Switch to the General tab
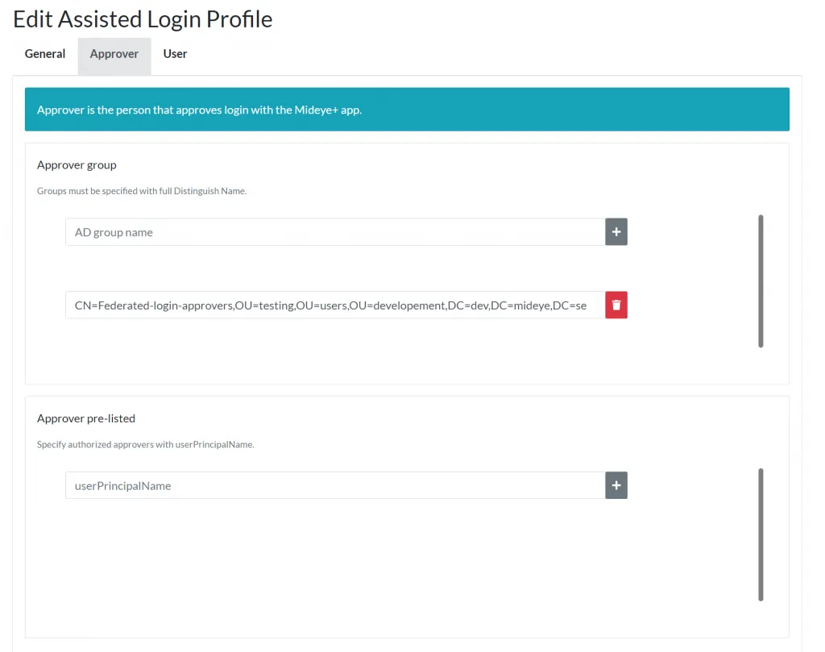This screenshot has height=652, width=825. [44, 54]
